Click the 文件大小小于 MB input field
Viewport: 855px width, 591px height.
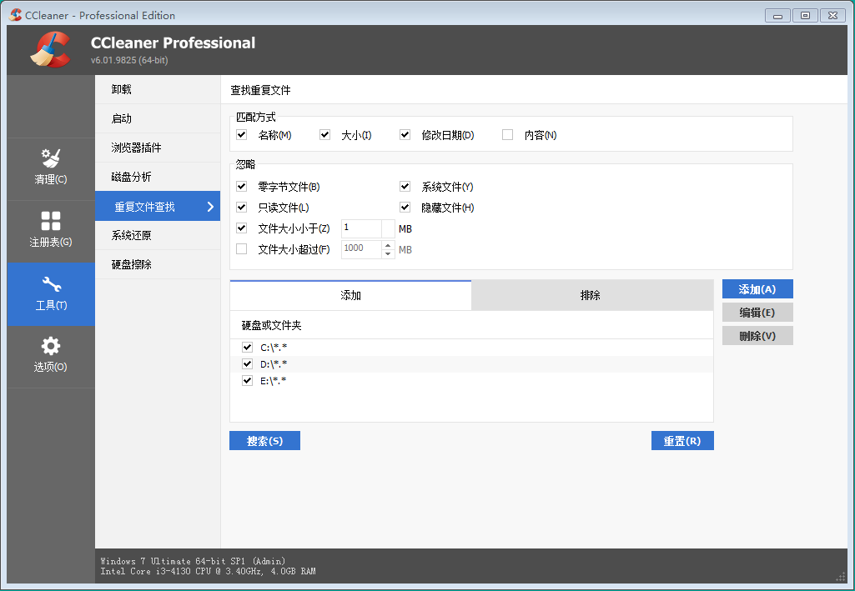pyautogui.click(x=360, y=228)
